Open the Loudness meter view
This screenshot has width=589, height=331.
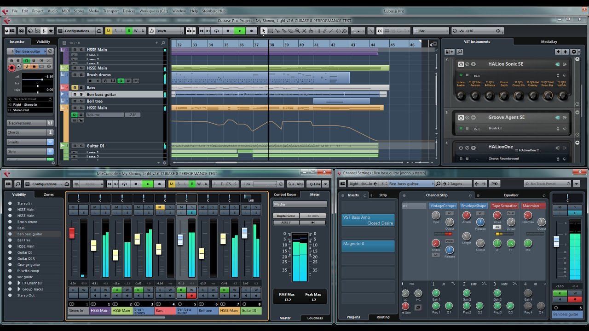point(315,318)
